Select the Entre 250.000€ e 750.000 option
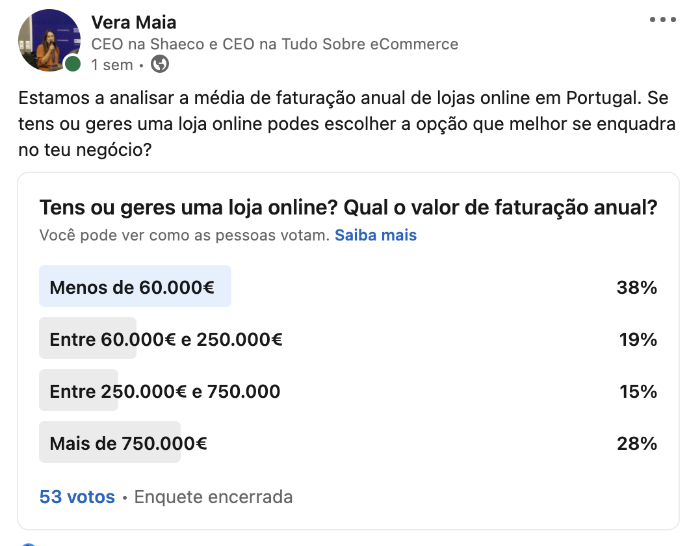Image resolution: width=689 pixels, height=546 pixels. click(162, 391)
